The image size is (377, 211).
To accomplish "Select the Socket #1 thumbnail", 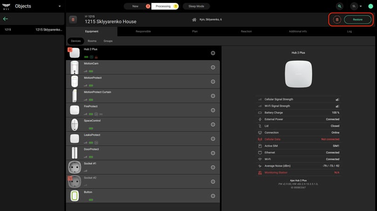I will point(74,167).
